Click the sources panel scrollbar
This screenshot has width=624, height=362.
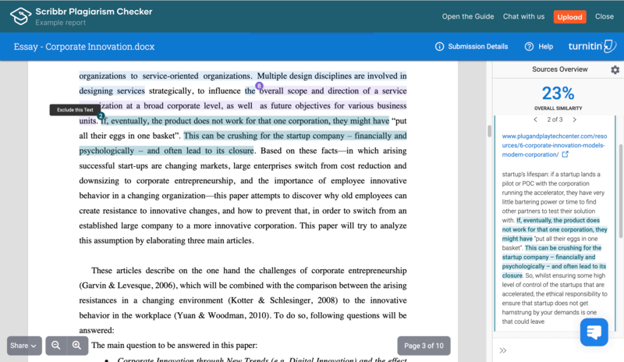(x=621, y=191)
